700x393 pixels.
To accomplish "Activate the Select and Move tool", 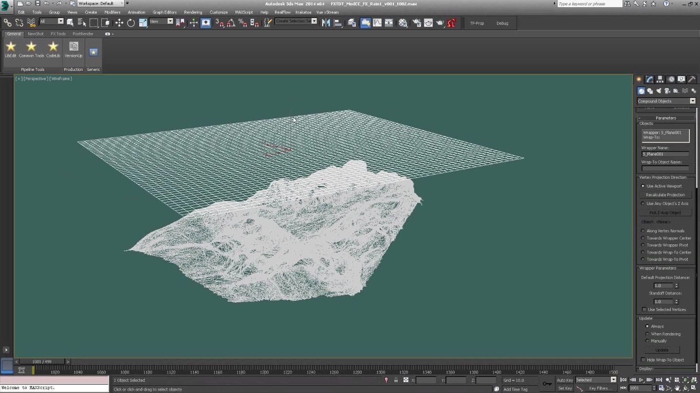I will click(119, 22).
